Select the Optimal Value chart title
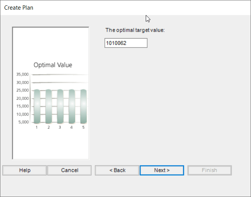251x197 pixels. [x=53, y=65]
